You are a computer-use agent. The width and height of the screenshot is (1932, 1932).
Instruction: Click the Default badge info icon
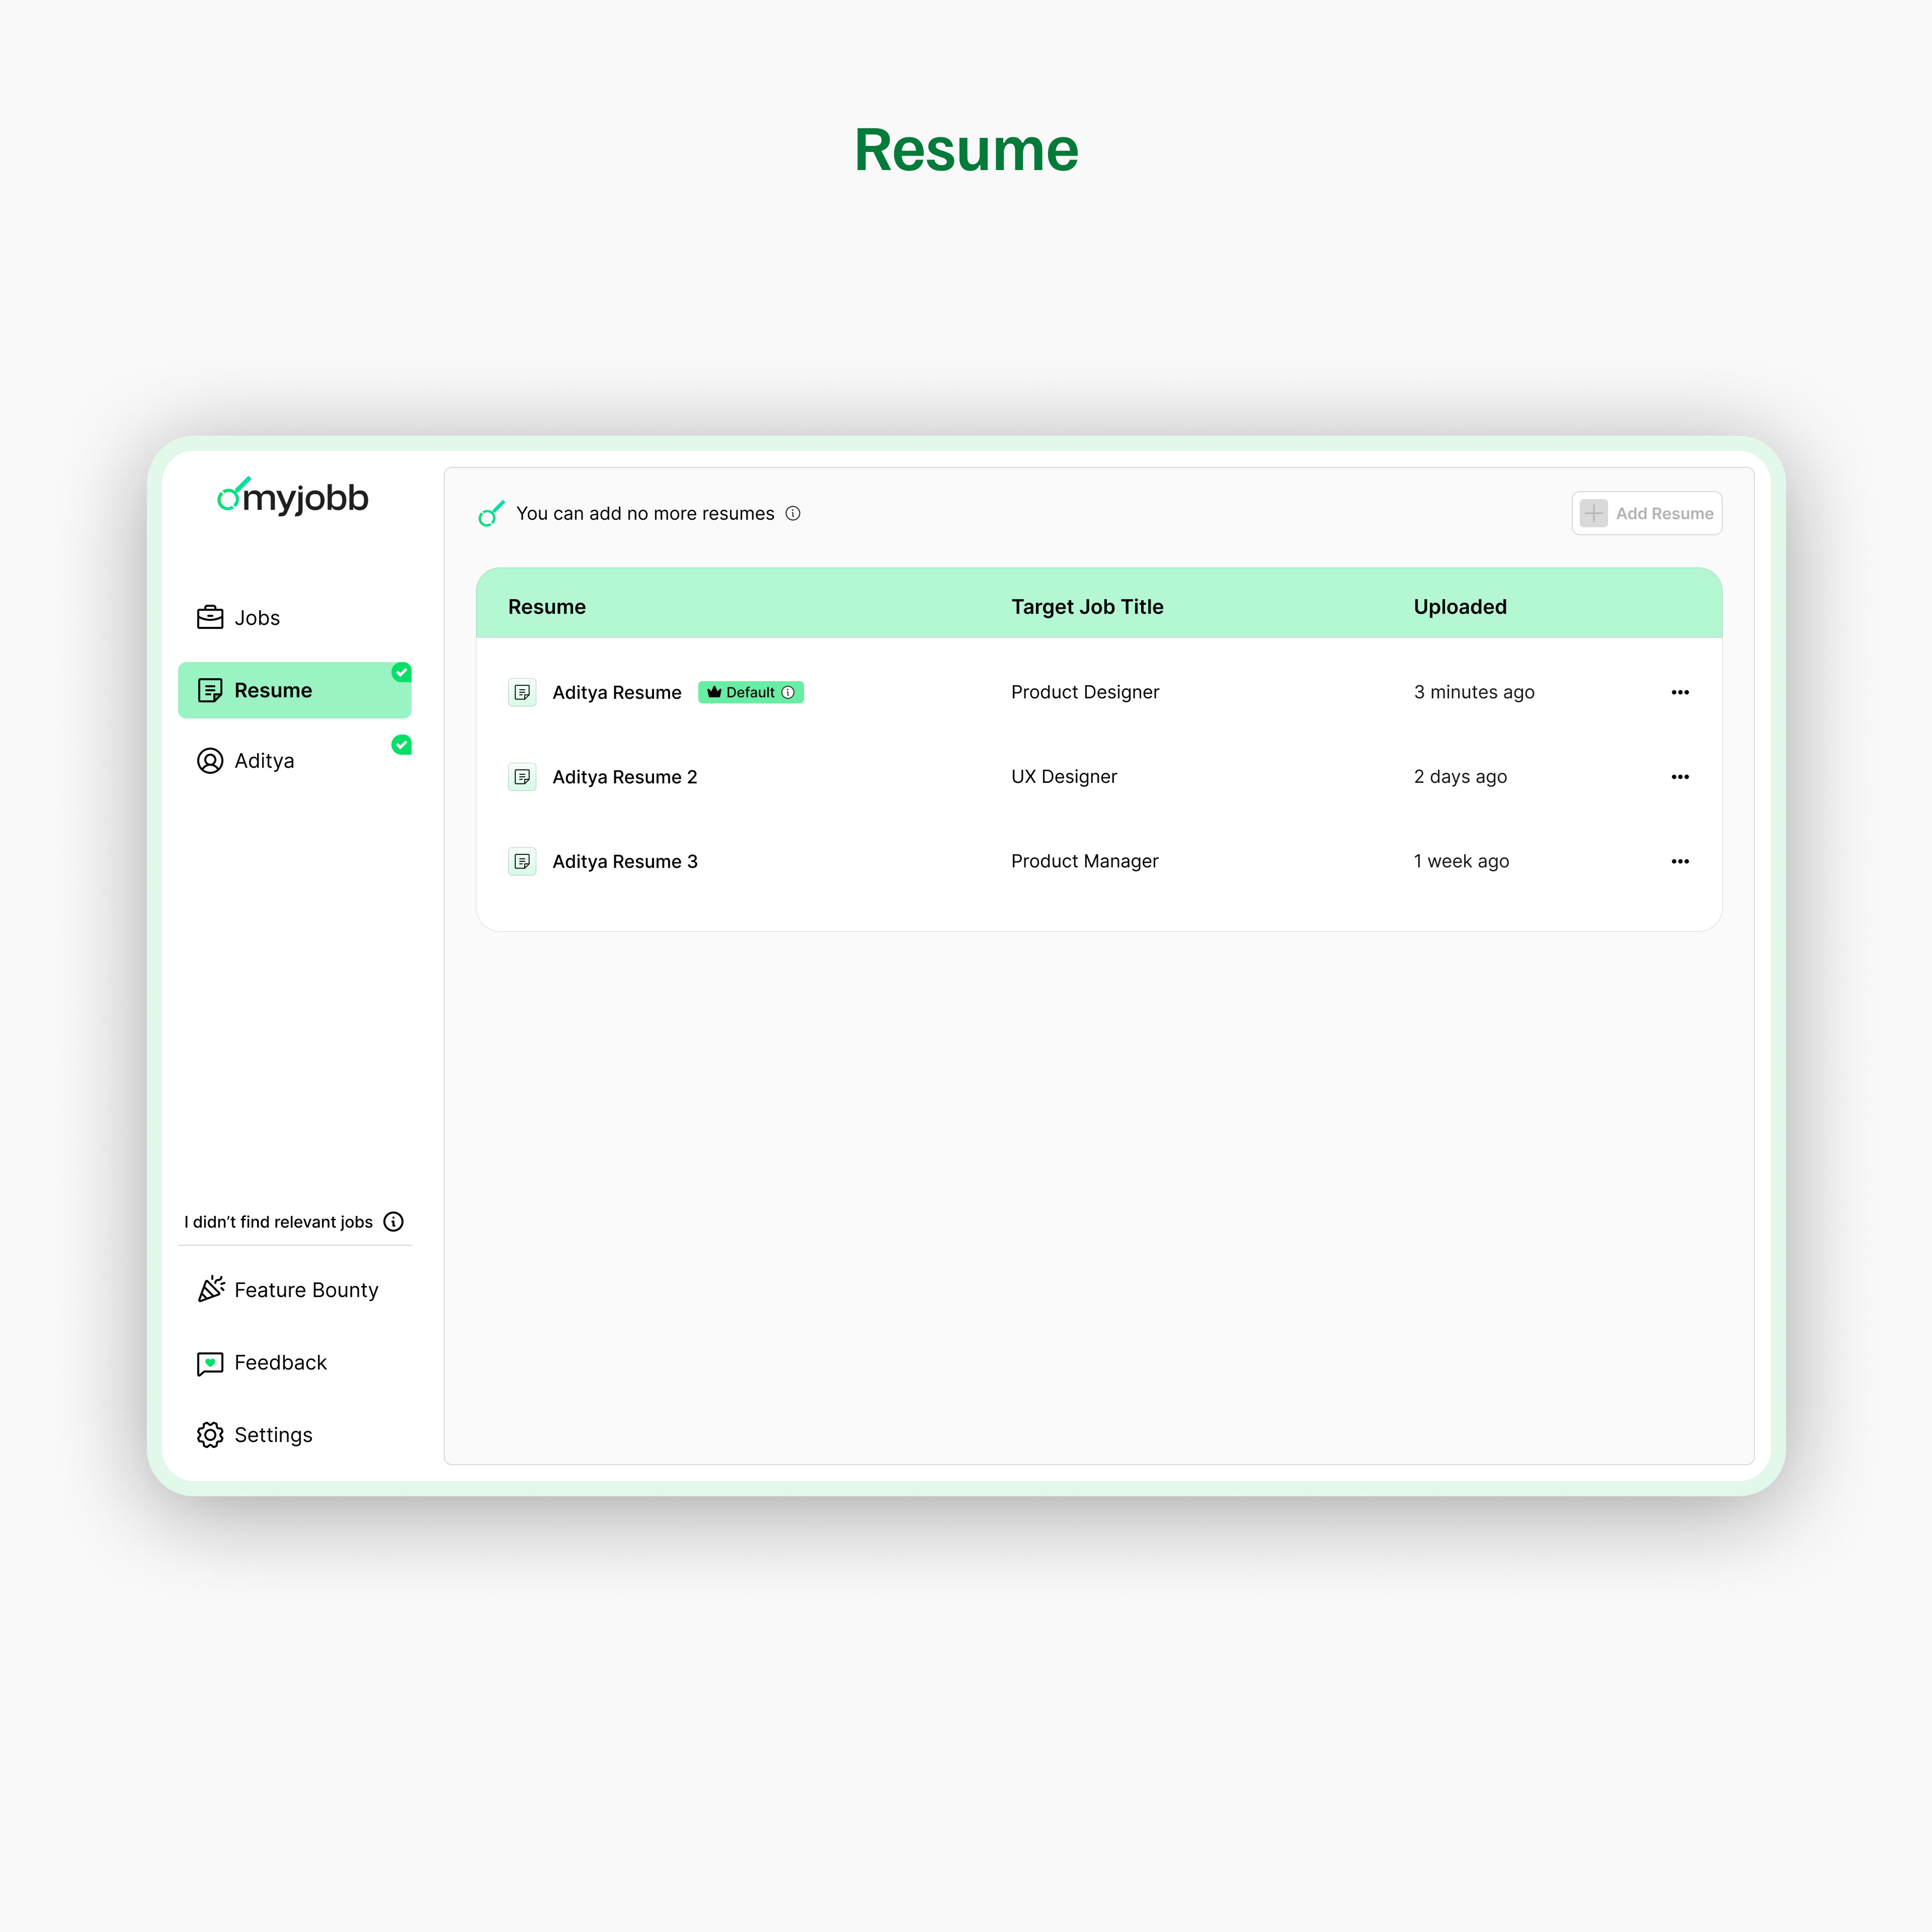(x=788, y=692)
